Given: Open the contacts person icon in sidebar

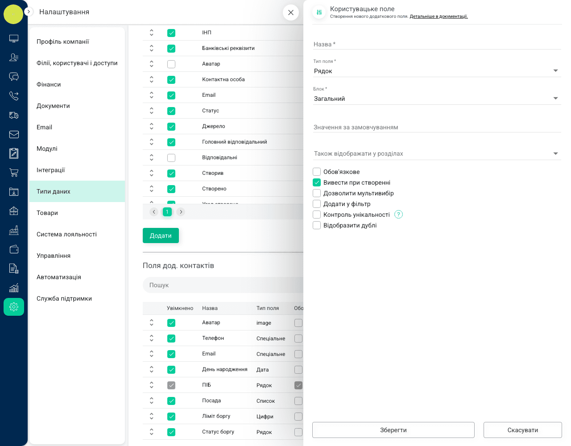Looking at the screenshot, I should 14,57.
